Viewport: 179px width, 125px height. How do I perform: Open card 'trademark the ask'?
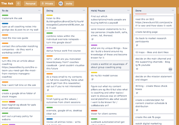click(x=20, y=17)
